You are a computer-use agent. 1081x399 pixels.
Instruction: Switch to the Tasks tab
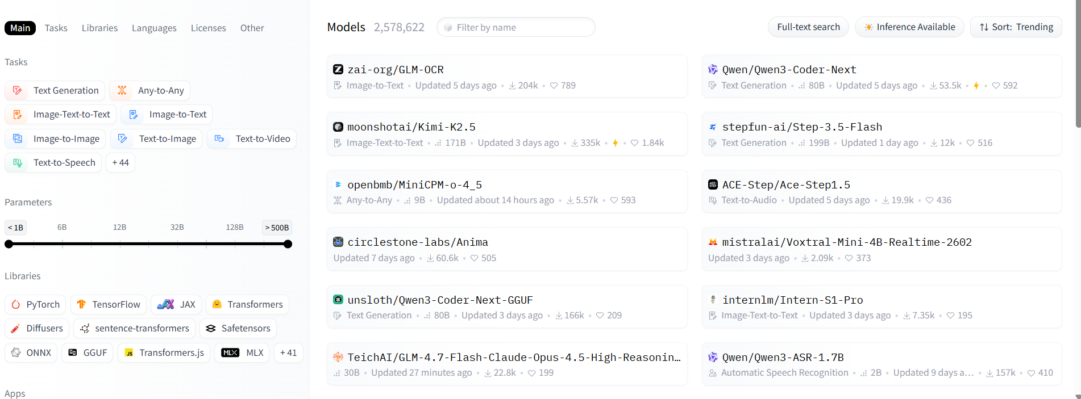pos(56,28)
